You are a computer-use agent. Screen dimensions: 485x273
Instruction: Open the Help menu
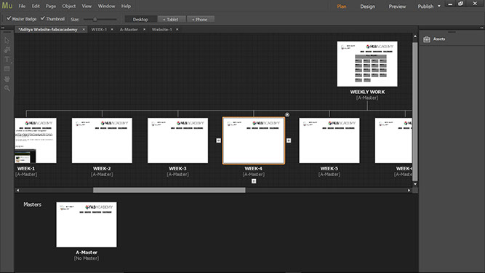(126, 7)
